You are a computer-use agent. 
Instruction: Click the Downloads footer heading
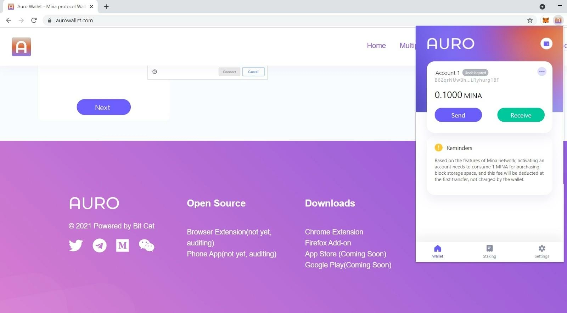click(x=330, y=203)
